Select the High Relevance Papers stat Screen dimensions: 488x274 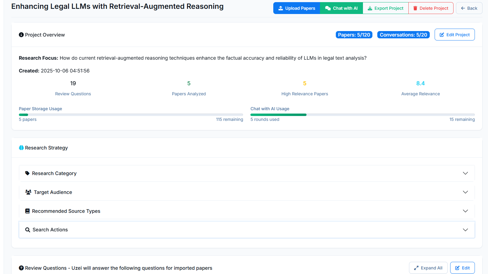(304, 94)
